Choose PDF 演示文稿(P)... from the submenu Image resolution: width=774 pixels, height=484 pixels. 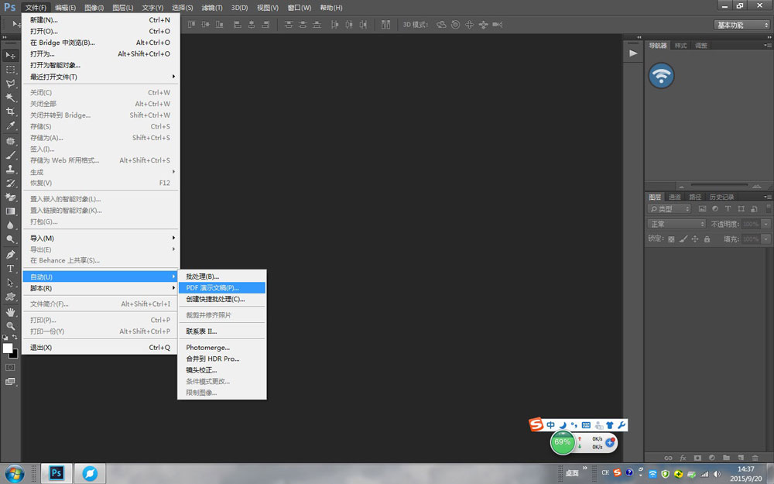pos(222,287)
